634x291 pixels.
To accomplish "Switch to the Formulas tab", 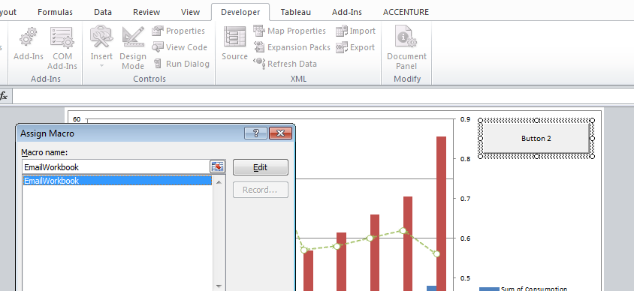I will coord(55,12).
